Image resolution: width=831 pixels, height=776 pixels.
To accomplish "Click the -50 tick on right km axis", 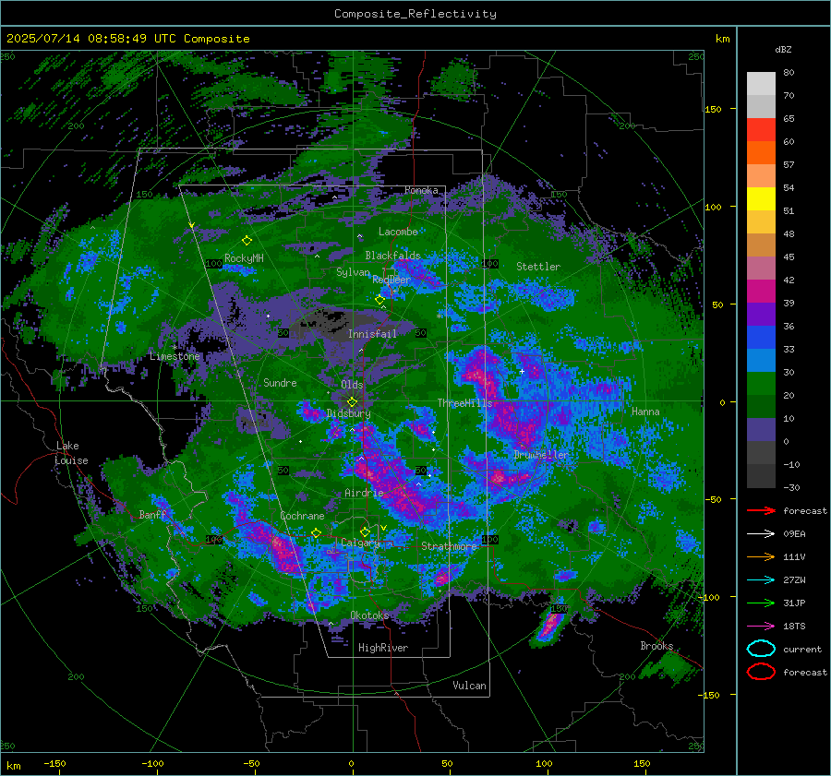I will tap(716, 499).
